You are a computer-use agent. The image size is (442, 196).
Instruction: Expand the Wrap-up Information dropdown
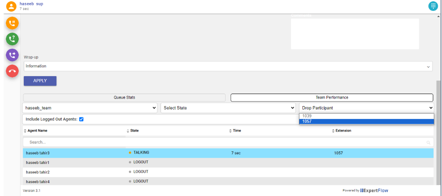click(x=228, y=66)
